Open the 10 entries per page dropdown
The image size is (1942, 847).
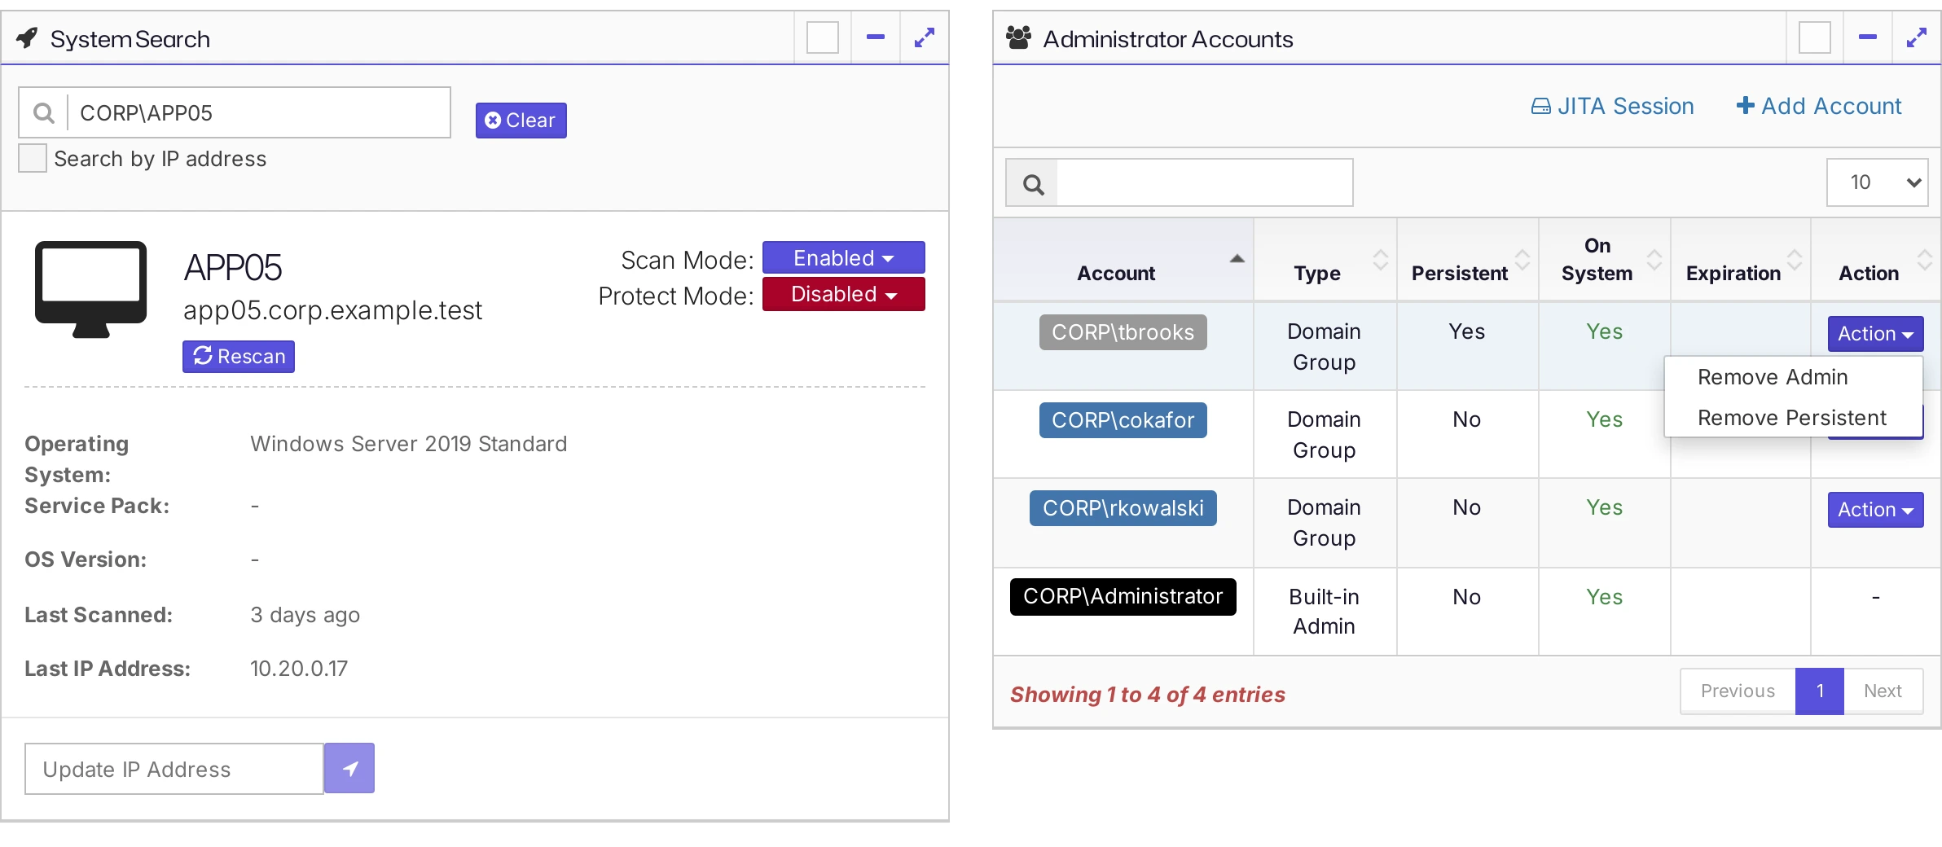(1877, 182)
